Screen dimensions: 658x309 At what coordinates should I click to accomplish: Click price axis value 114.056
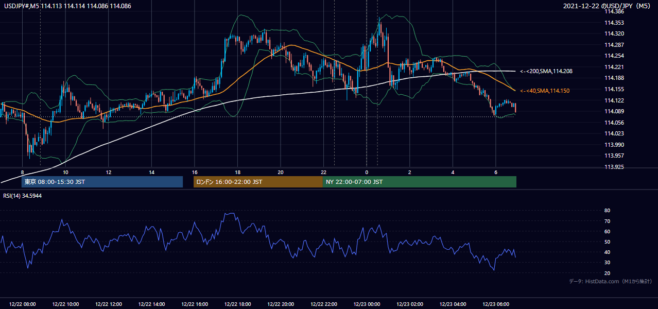tap(614, 123)
